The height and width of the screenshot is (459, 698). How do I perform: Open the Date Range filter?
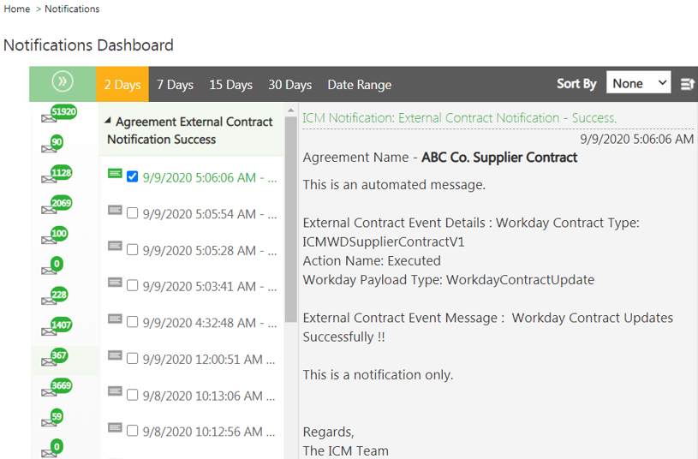point(359,85)
